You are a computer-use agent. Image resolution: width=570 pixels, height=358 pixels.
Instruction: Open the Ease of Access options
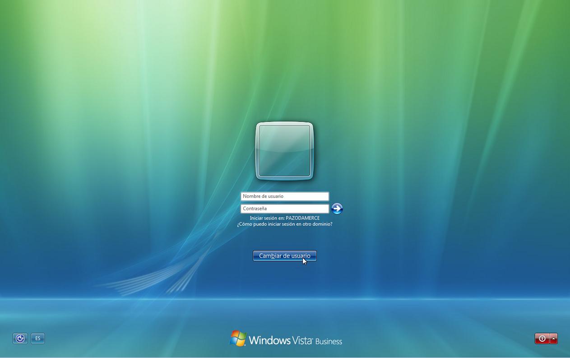[20, 338]
